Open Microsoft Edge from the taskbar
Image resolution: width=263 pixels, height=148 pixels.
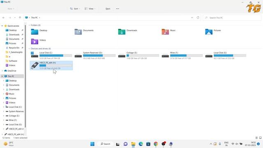pyautogui.click(x=141, y=144)
